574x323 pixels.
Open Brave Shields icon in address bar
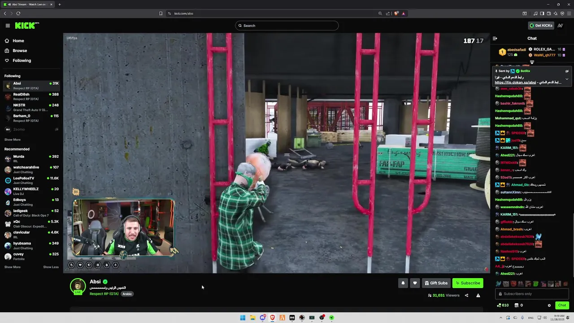(x=396, y=13)
